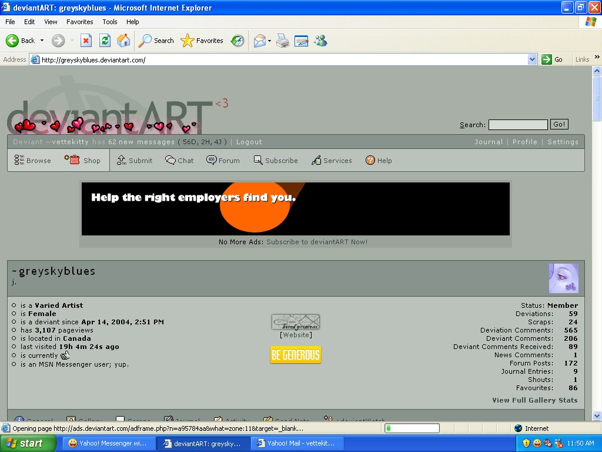
Task: Click the BE GENEROUS yellow button
Action: tap(296, 355)
